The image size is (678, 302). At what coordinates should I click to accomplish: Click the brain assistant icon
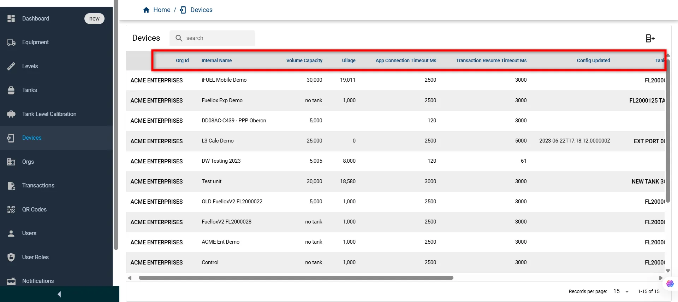click(670, 283)
